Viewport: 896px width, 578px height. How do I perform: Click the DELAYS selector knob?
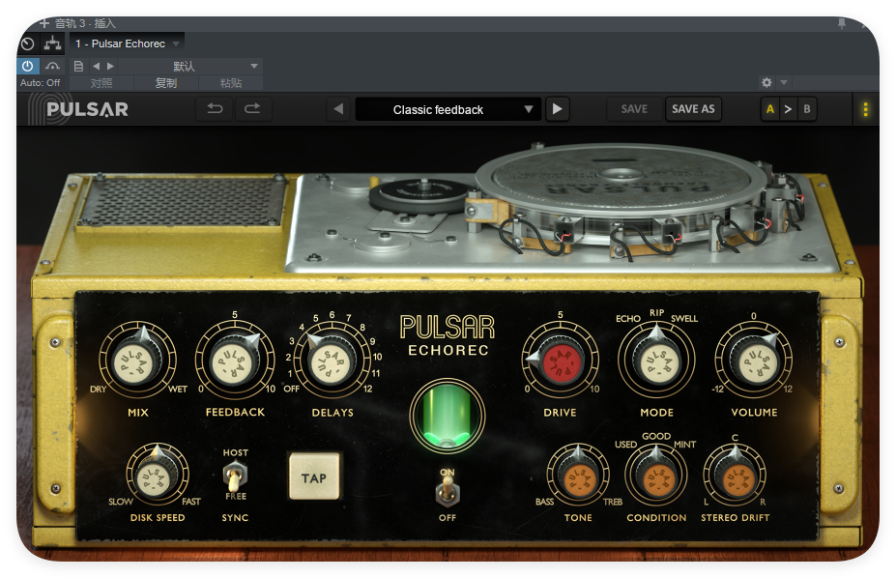[x=332, y=361]
